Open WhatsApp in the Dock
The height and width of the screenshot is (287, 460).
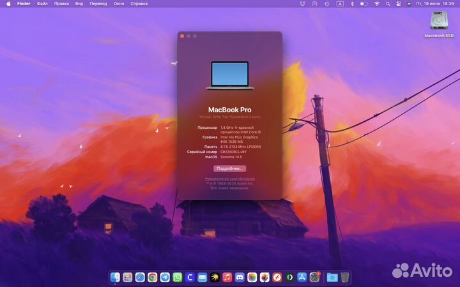tap(177, 277)
